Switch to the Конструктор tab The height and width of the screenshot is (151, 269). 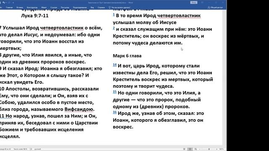(x=32, y=8)
